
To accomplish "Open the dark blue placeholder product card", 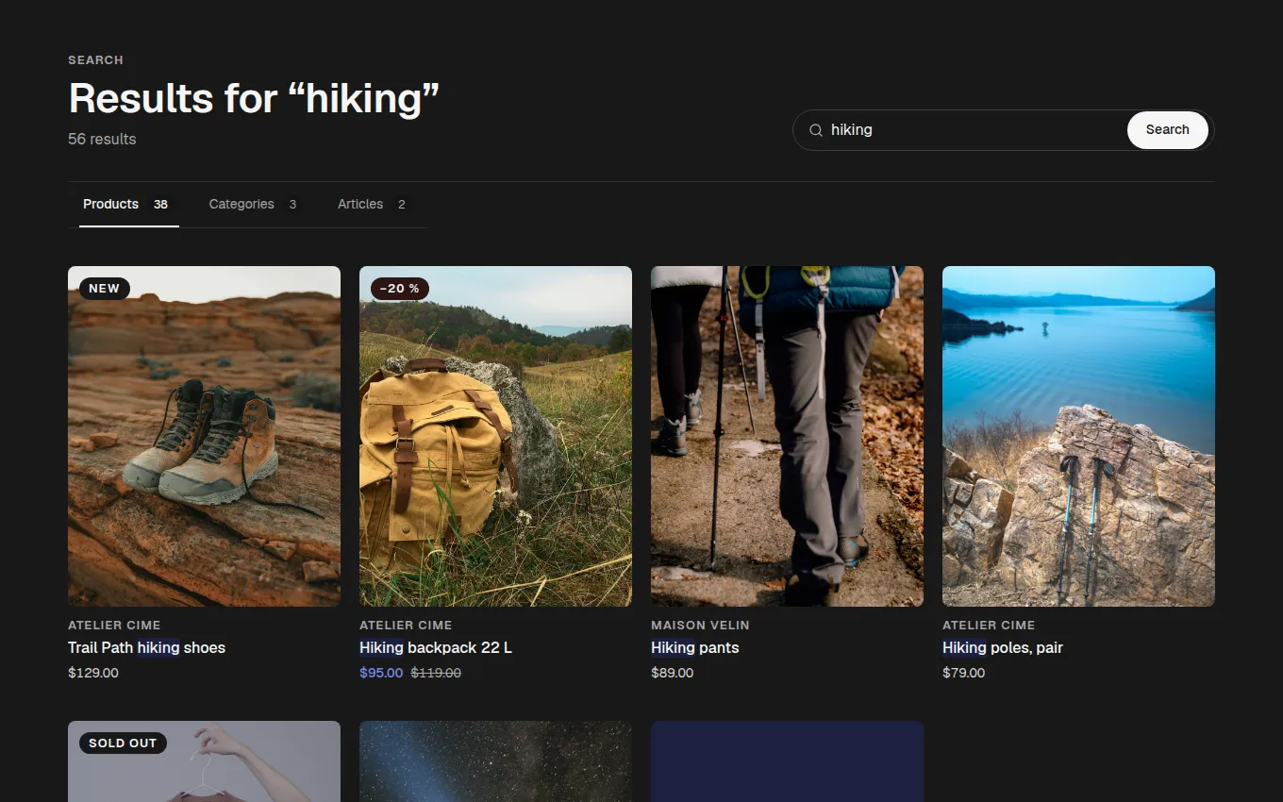I will 787,761.
